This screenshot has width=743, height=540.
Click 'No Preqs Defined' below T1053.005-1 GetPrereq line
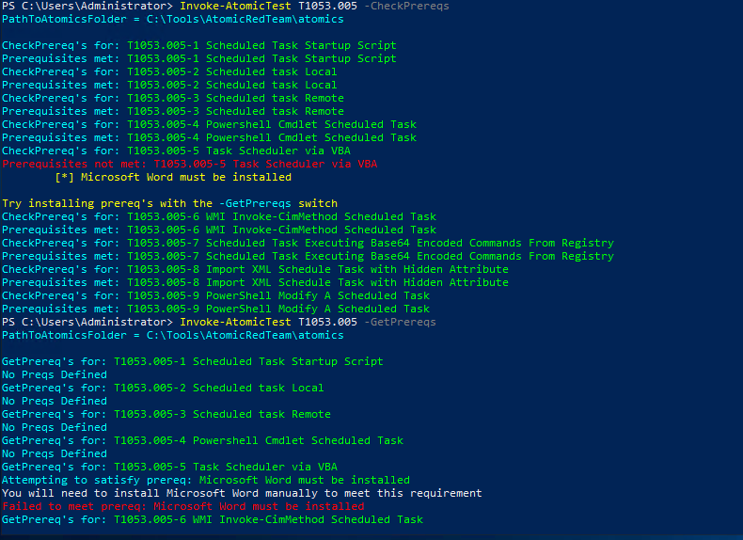(55, 375)
